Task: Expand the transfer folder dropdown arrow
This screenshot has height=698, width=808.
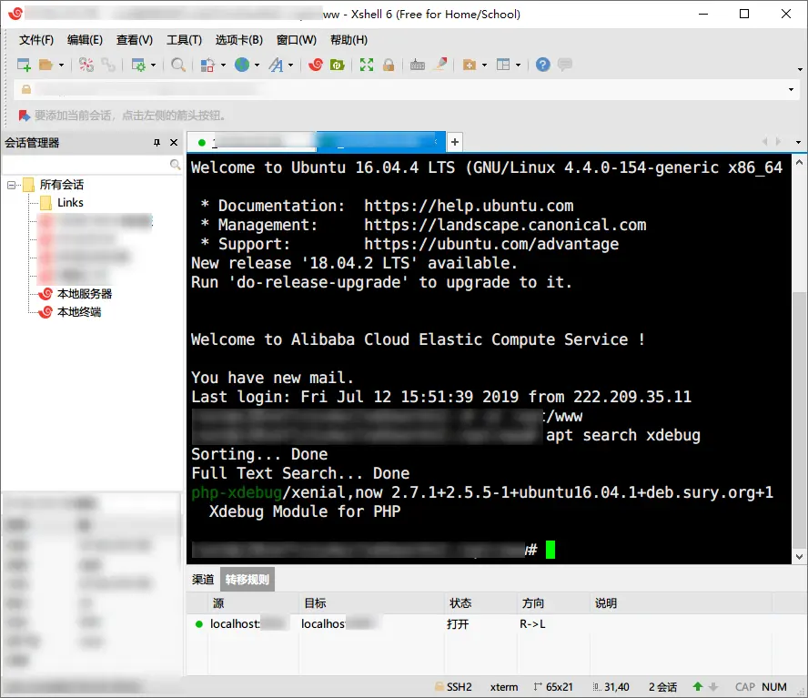Action: 484,65
